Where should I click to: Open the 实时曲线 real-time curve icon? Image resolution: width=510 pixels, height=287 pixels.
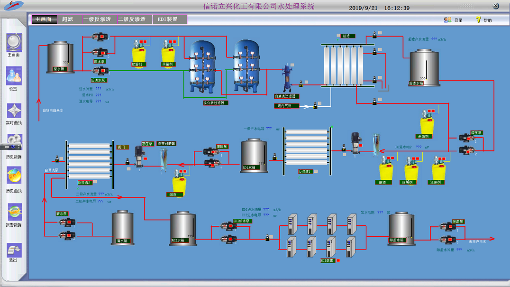coord(14,111)
